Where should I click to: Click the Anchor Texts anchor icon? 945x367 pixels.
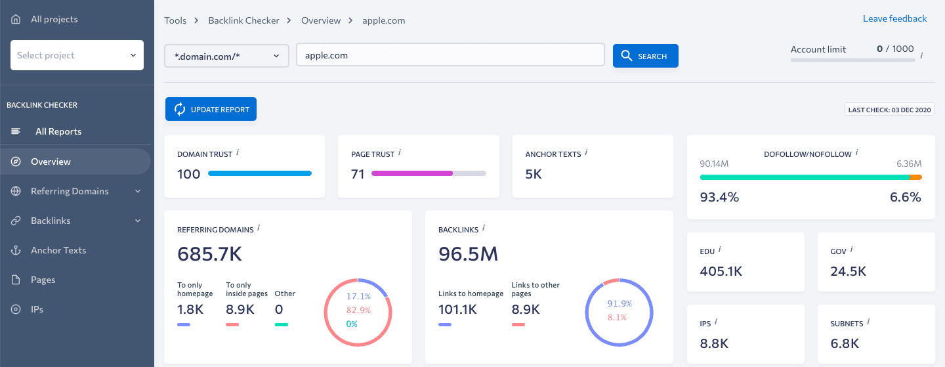pyautogui.click(x=16, y=250)
